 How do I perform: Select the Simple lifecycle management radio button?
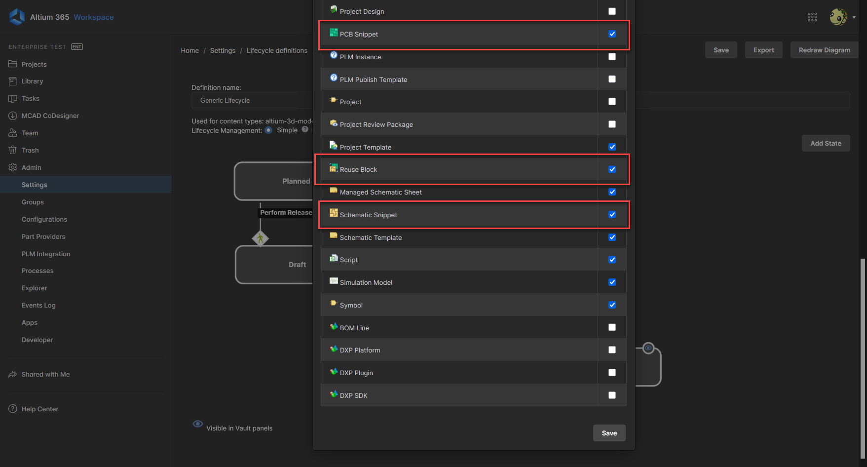pyautogui.click(x=268, y=130)
